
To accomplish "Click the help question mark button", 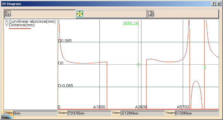I will point(213,3).
